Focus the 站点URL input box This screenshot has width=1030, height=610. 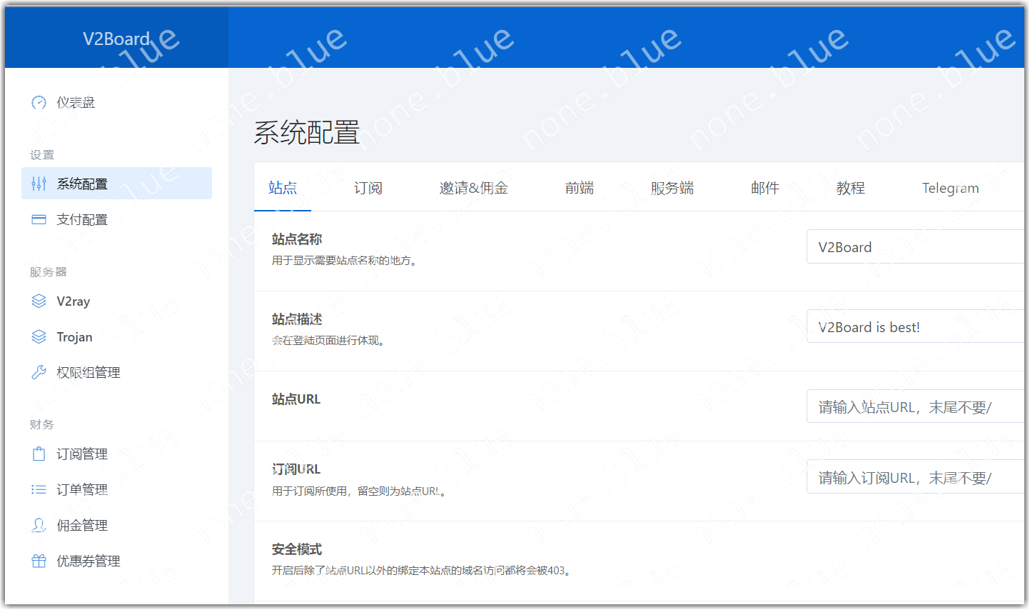coord(915,407)
